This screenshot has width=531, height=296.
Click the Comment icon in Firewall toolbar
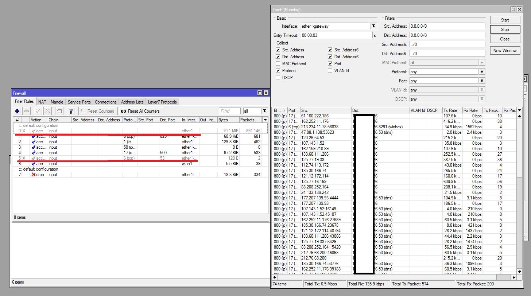[59, 111]
